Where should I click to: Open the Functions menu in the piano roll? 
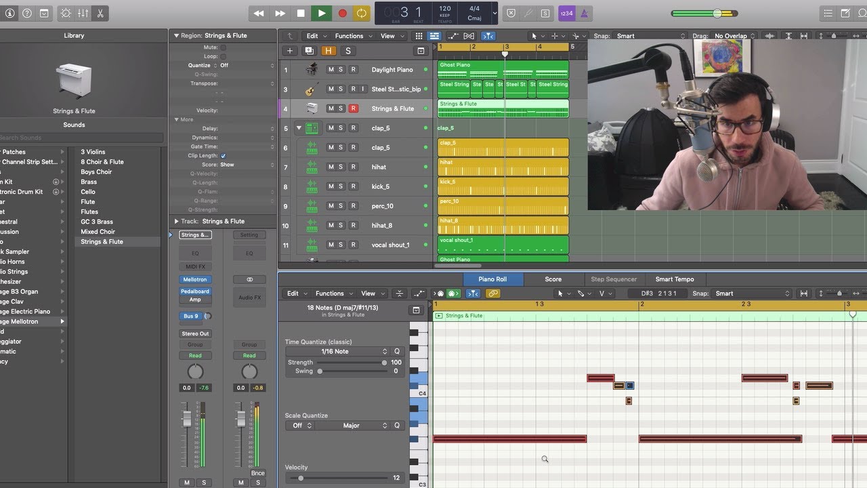click(x=333, y=293)
